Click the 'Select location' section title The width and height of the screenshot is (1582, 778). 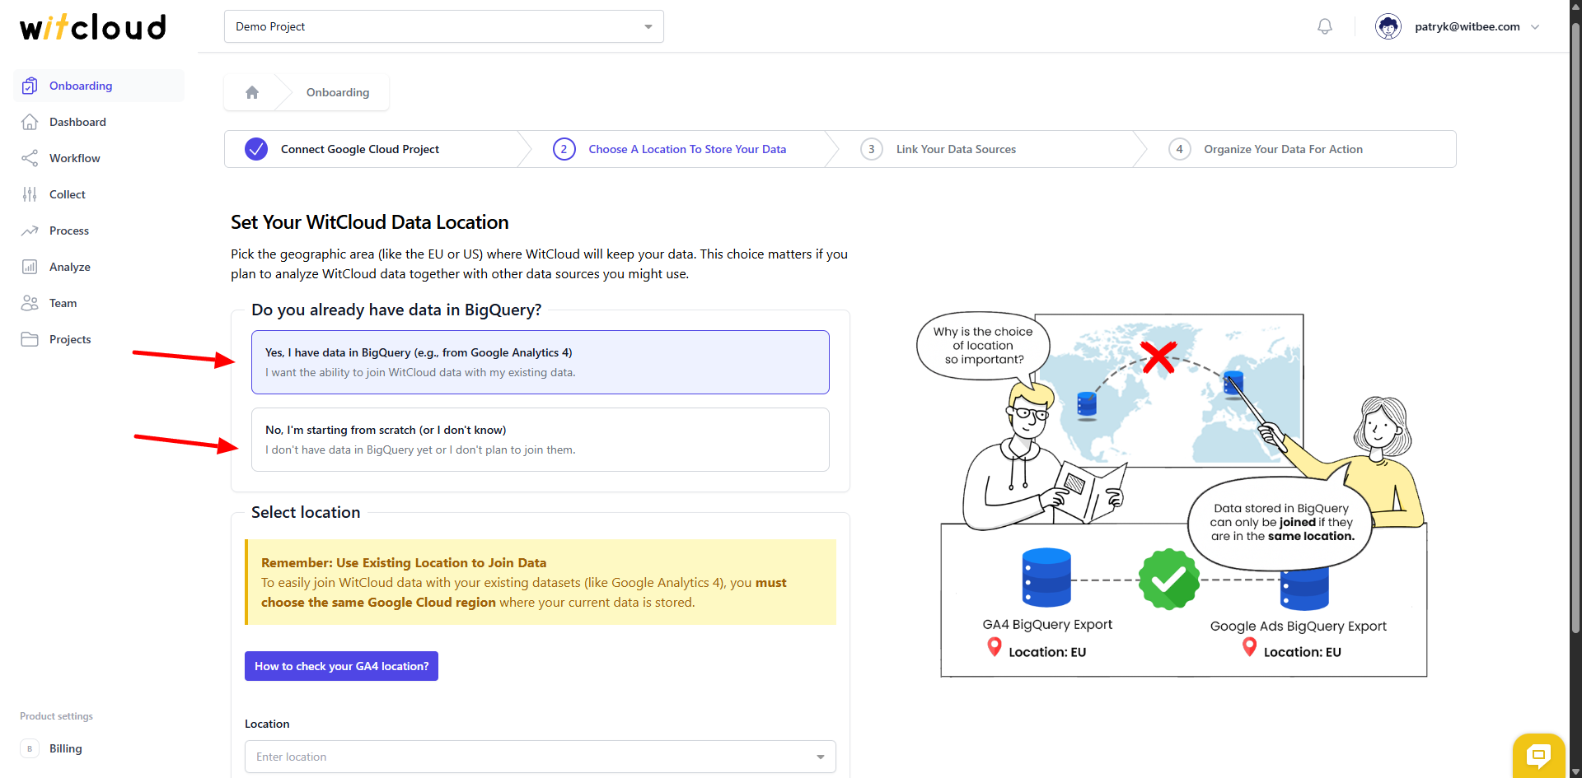[306, 512]
